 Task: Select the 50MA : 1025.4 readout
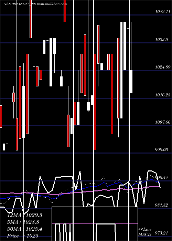(25, 229)
